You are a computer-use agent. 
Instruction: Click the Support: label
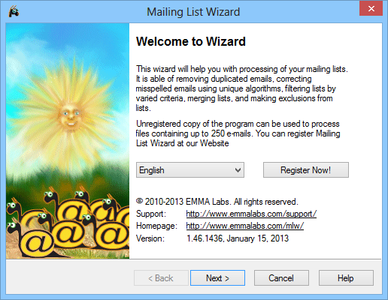[151, 214]
